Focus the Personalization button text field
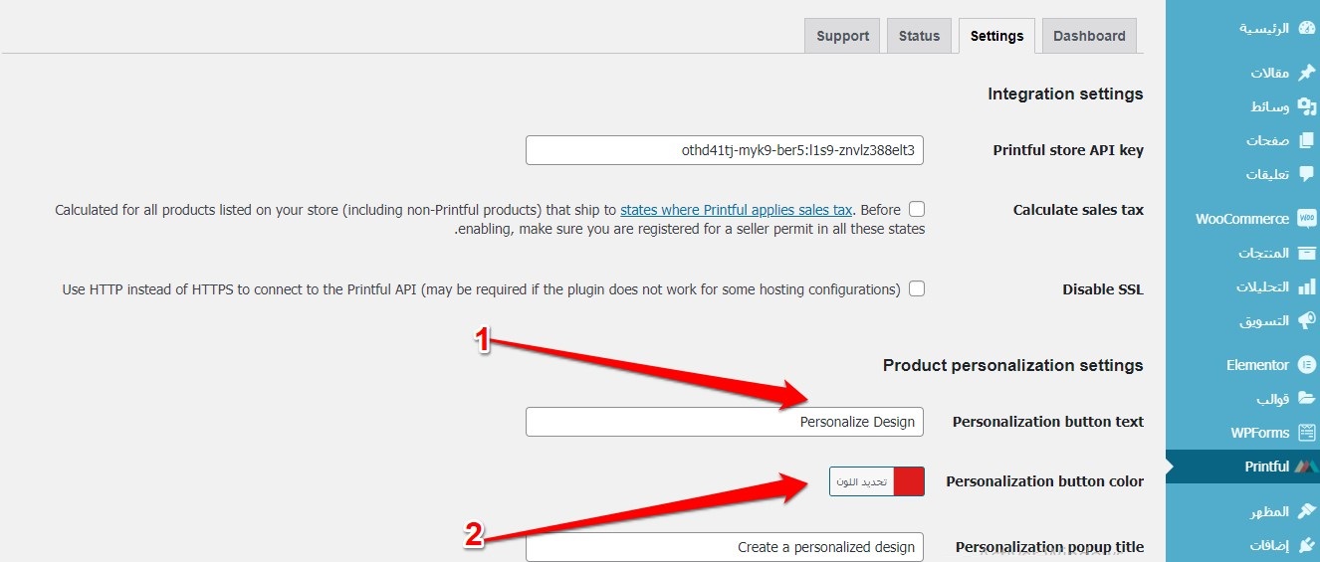Image resolution: width=1320 pixels, height=562 pixels. point(725,422)
